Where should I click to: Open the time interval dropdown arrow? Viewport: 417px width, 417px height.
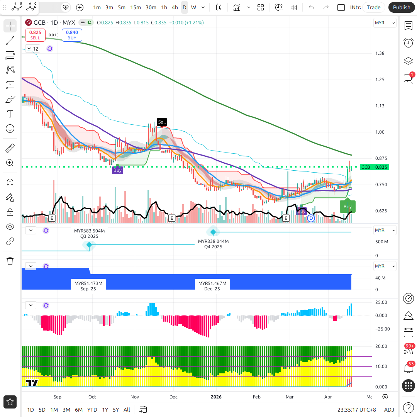click(x=203, y=7)
